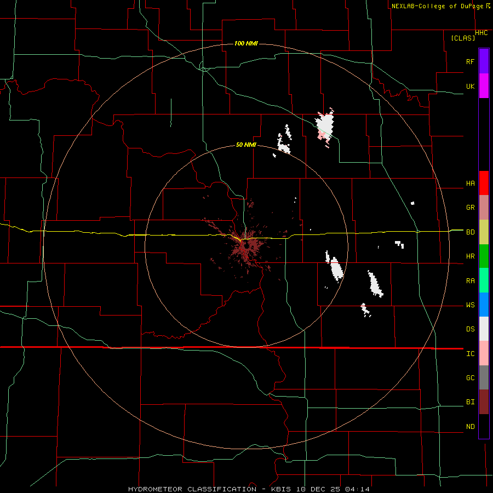Click the BI legend label
The height and width of the screenshot is (493, 493).
470,402
